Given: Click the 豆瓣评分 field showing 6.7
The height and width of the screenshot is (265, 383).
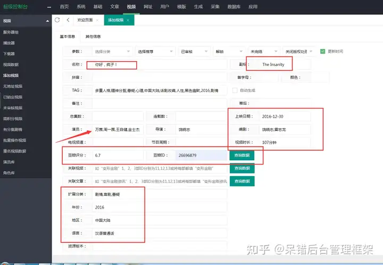Looking at the screenshot, I should (x=118, y=155).
